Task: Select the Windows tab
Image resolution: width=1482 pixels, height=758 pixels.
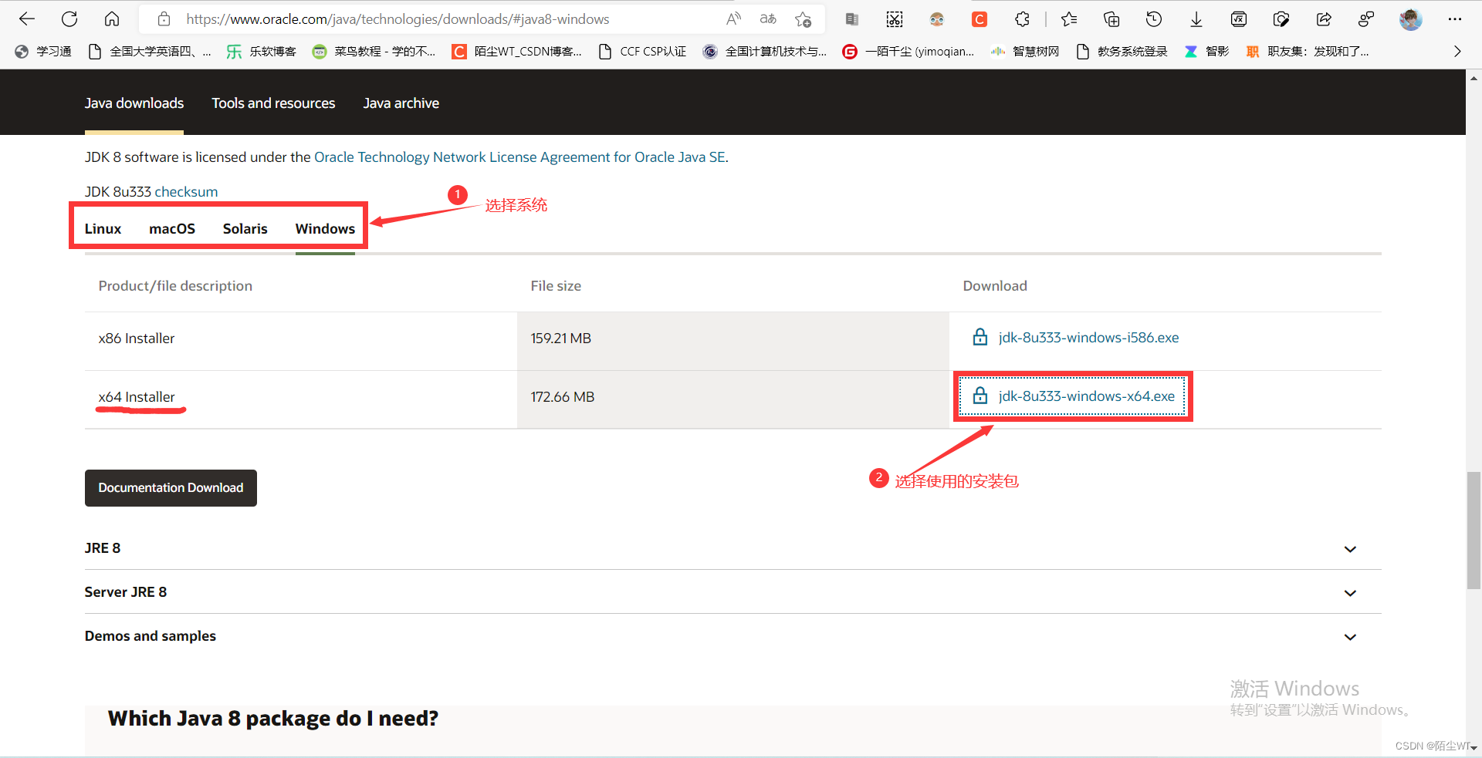Action: coord(325,229)
